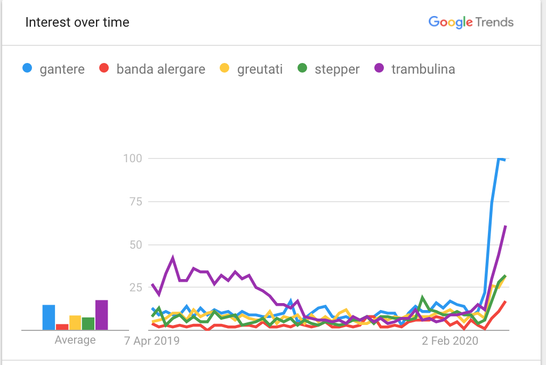
Task: Select the gantere legend label
Action: click(x=62, y=69)
